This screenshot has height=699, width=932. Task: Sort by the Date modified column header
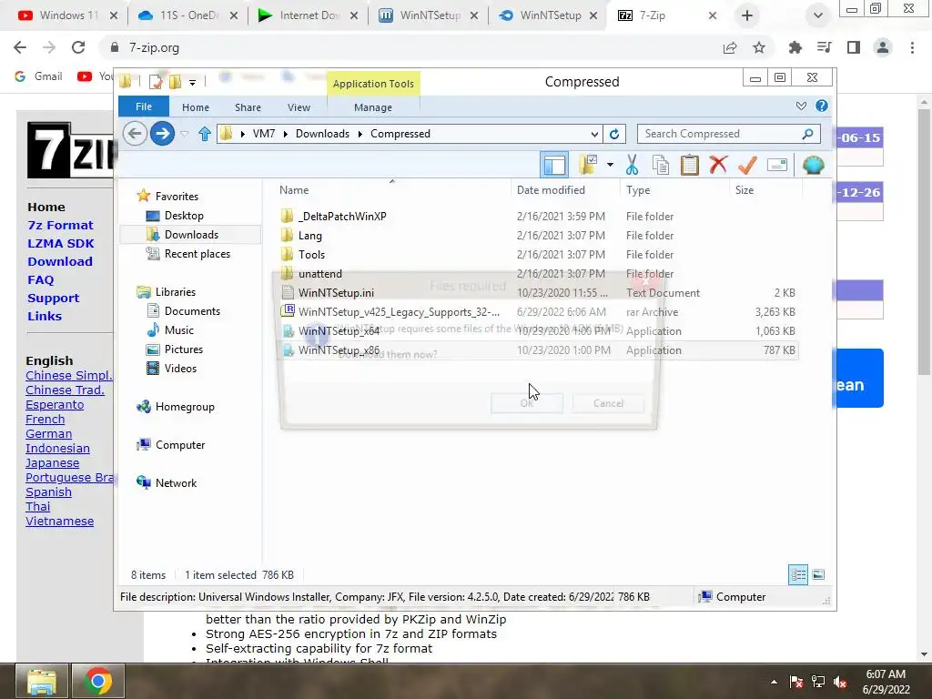pyautogui.click(x=551, y=190)
